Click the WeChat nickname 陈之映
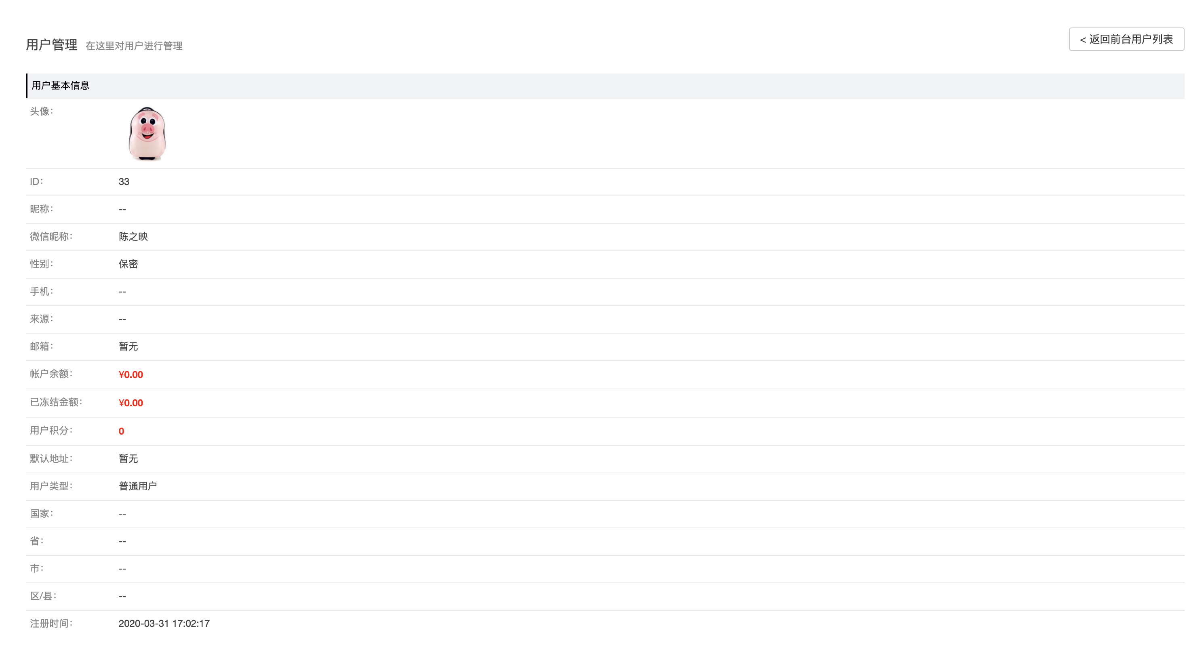Image resolution: width=1204 pixels, height=647 pixels. tap(133, 236)
